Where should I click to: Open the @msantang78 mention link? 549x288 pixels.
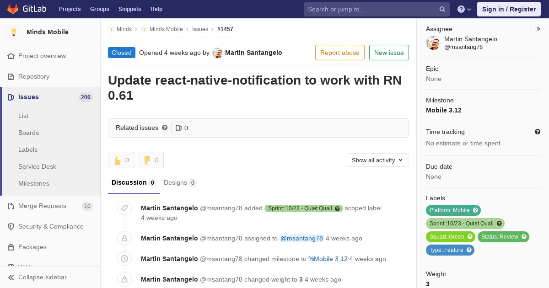(301, 238)
